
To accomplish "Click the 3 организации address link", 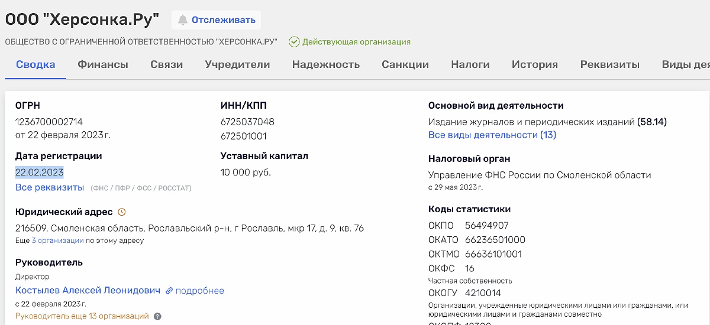I will tap(57, 240).
